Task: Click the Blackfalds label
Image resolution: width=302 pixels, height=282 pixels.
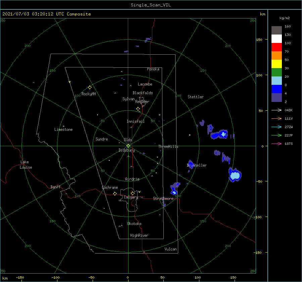Action: point(143,93)
